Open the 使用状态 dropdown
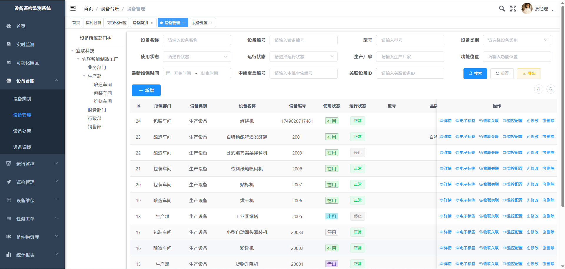The width and height of the screenshot is (565, 269). pos(197,57)
